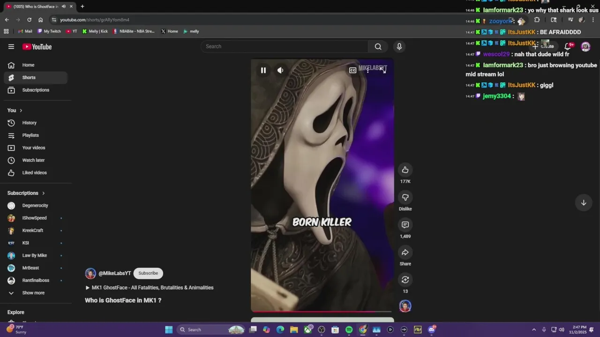Screen dimensions: 600x337
Task: Open the apps grid icon in the bookmarks bar
Action: point(6,31)
